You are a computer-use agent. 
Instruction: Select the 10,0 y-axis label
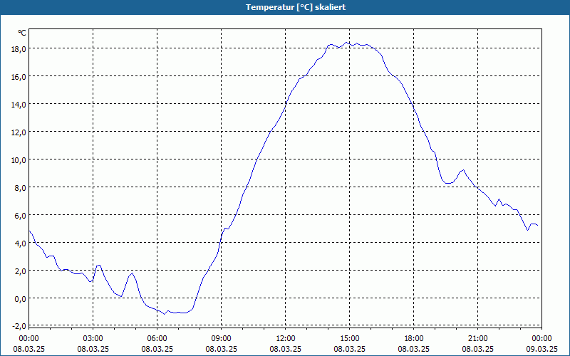19,160
